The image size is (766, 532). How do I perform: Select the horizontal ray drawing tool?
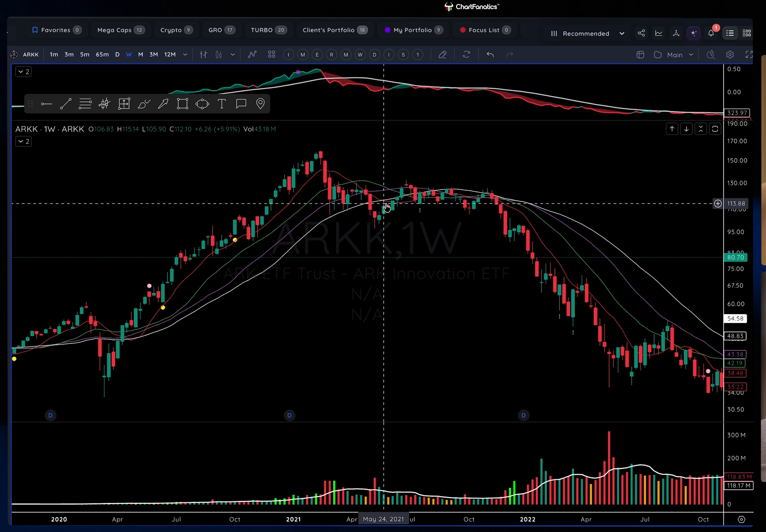coord(46,104)
